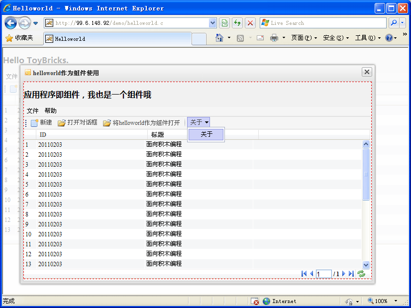Open the 帮助 menu in the dialog

coord(50,111)
